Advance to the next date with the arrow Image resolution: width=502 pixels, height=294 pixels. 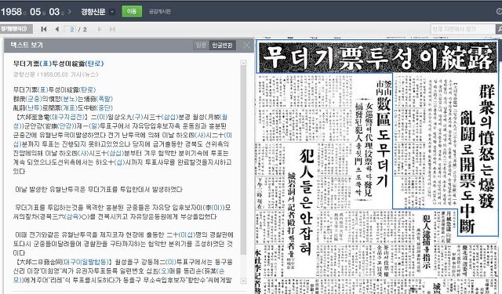(x=70, y=13)
